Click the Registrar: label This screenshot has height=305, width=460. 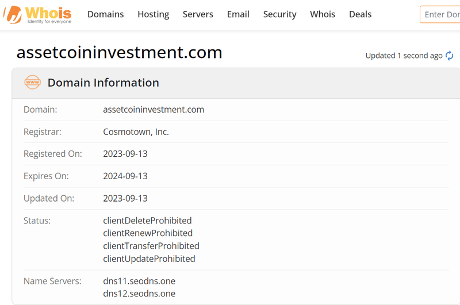pyautogui.click(x=43, y=132)
